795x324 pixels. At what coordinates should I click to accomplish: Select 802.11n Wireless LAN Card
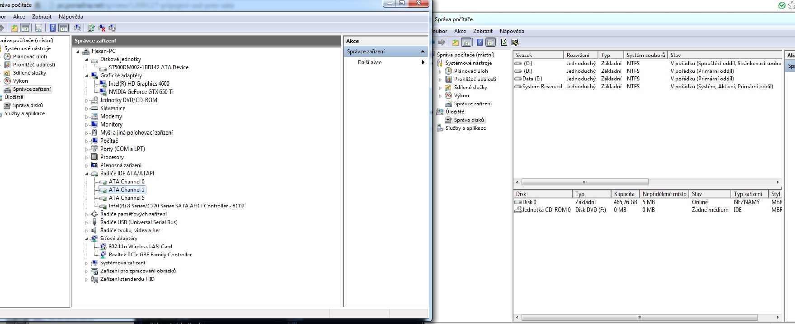[140, 247]
